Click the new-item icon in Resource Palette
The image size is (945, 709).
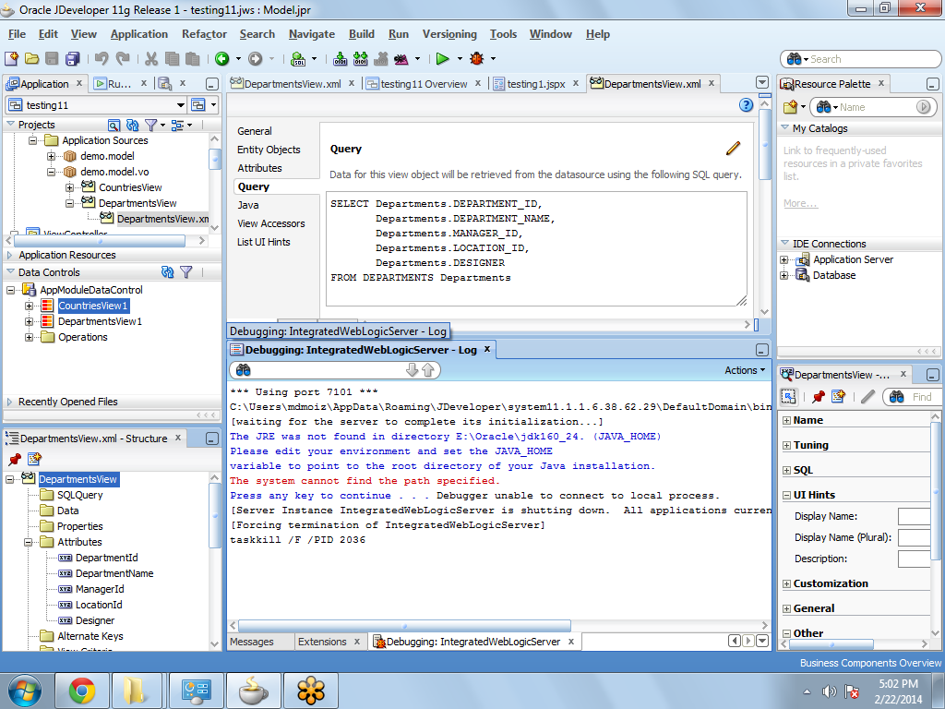coord(791,107)
